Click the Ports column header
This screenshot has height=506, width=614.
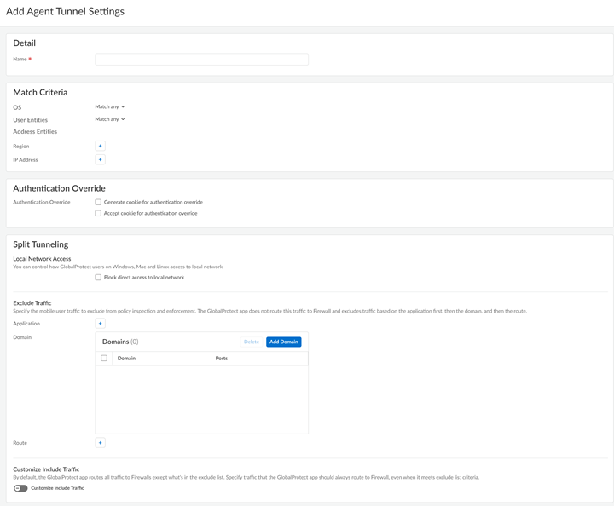[222, 359]
